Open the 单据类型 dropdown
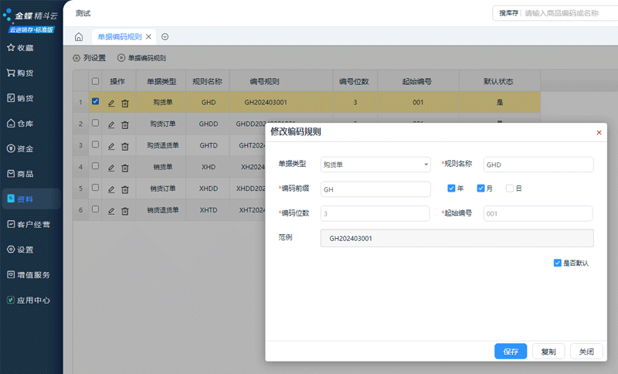Viewport: 618px width, 374px height. [x=375, y=165]
